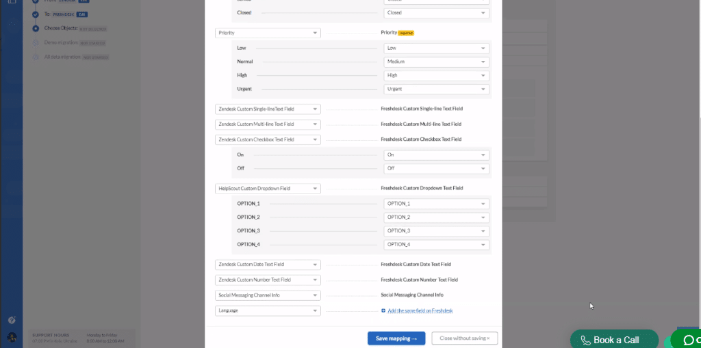Open the Urgent priority target dropdown
701x348 pixels.
tap(436, 89)
